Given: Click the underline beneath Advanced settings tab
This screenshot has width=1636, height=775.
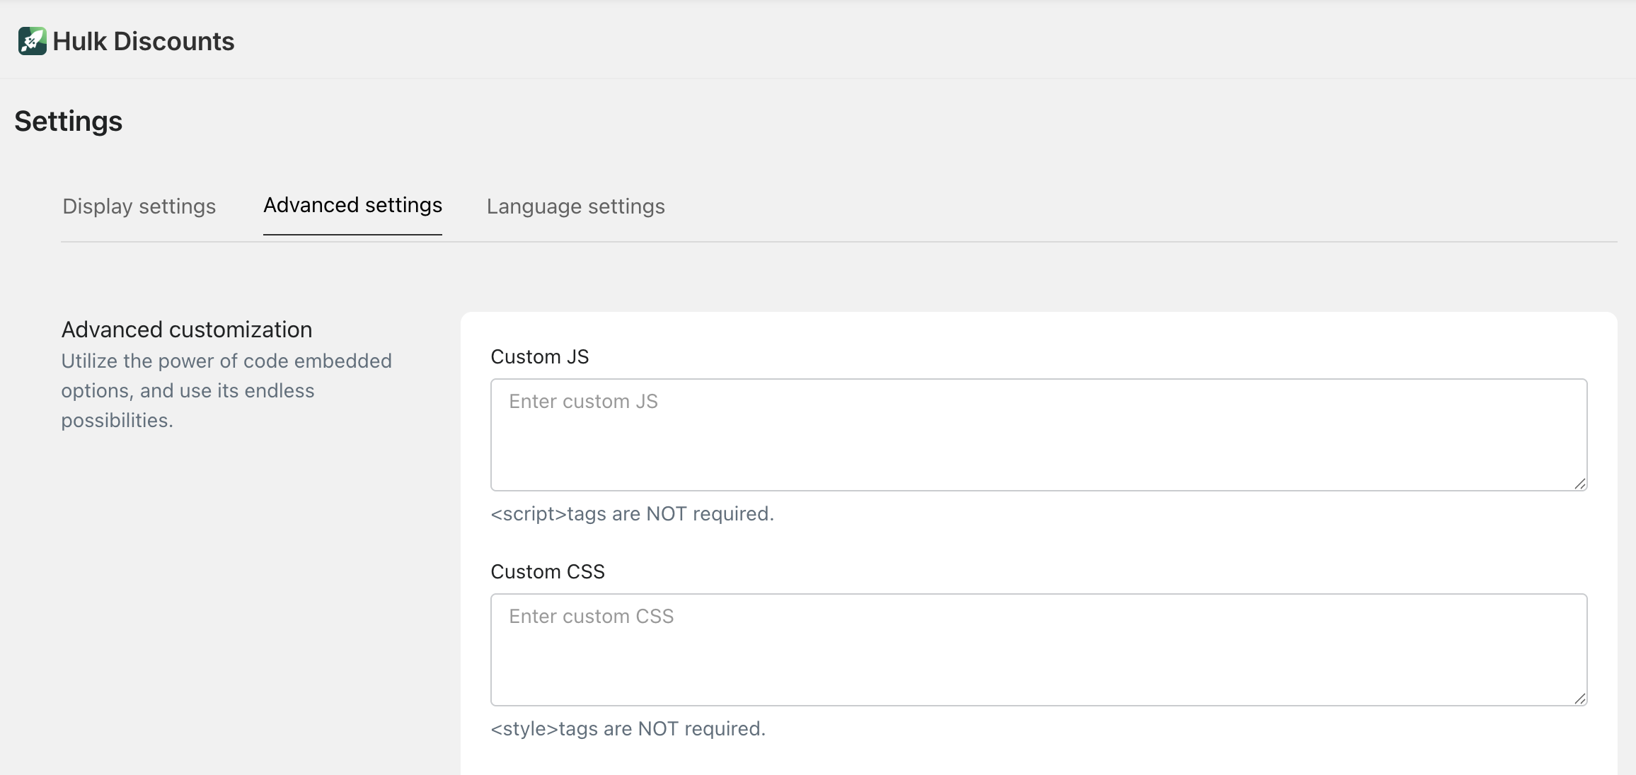Looking at the screenshot, I should click(x=352, y=234).
